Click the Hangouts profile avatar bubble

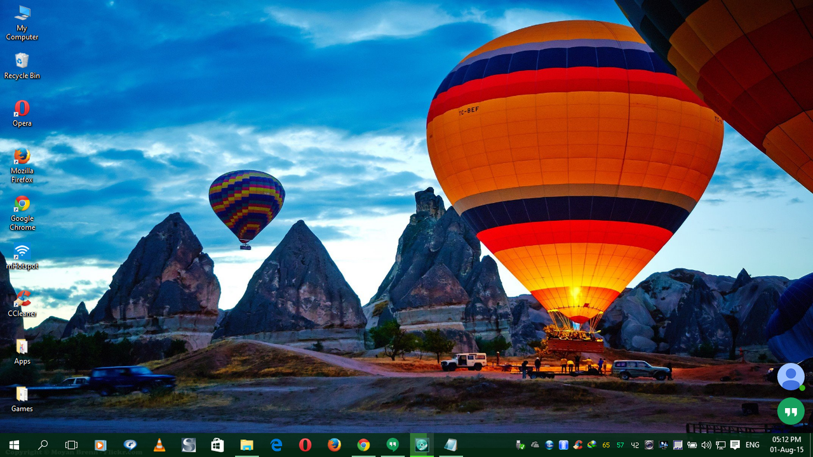coord(791,377)
